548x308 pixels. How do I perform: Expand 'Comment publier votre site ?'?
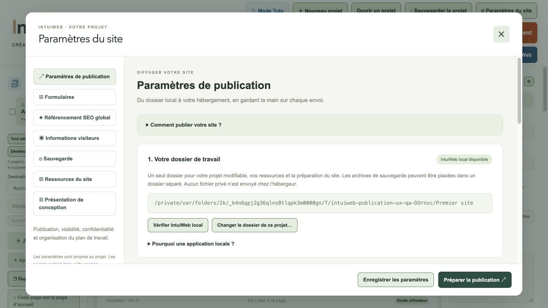tap(320, 125)
